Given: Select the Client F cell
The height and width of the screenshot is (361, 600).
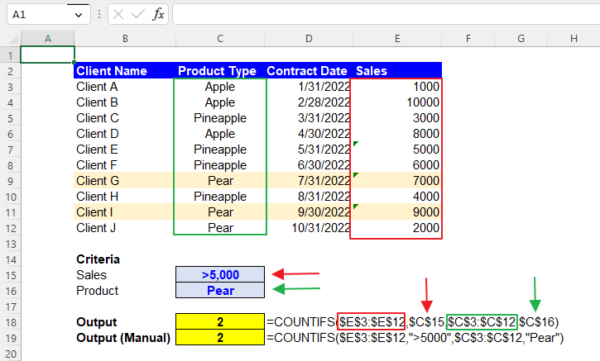Looking at the screenshot, I should point(125,165).
